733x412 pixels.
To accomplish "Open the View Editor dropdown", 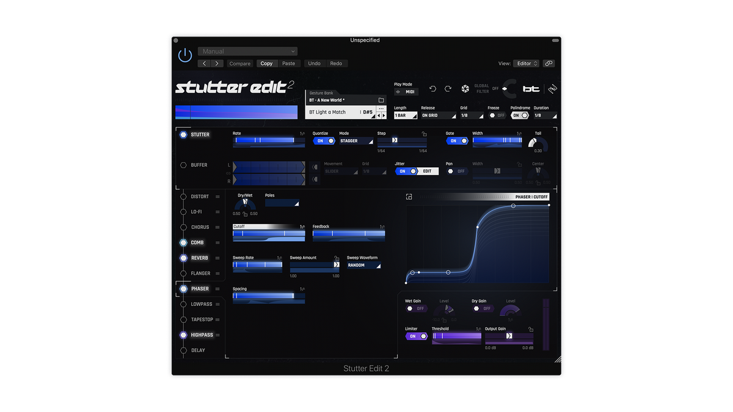I will (527, 63).
